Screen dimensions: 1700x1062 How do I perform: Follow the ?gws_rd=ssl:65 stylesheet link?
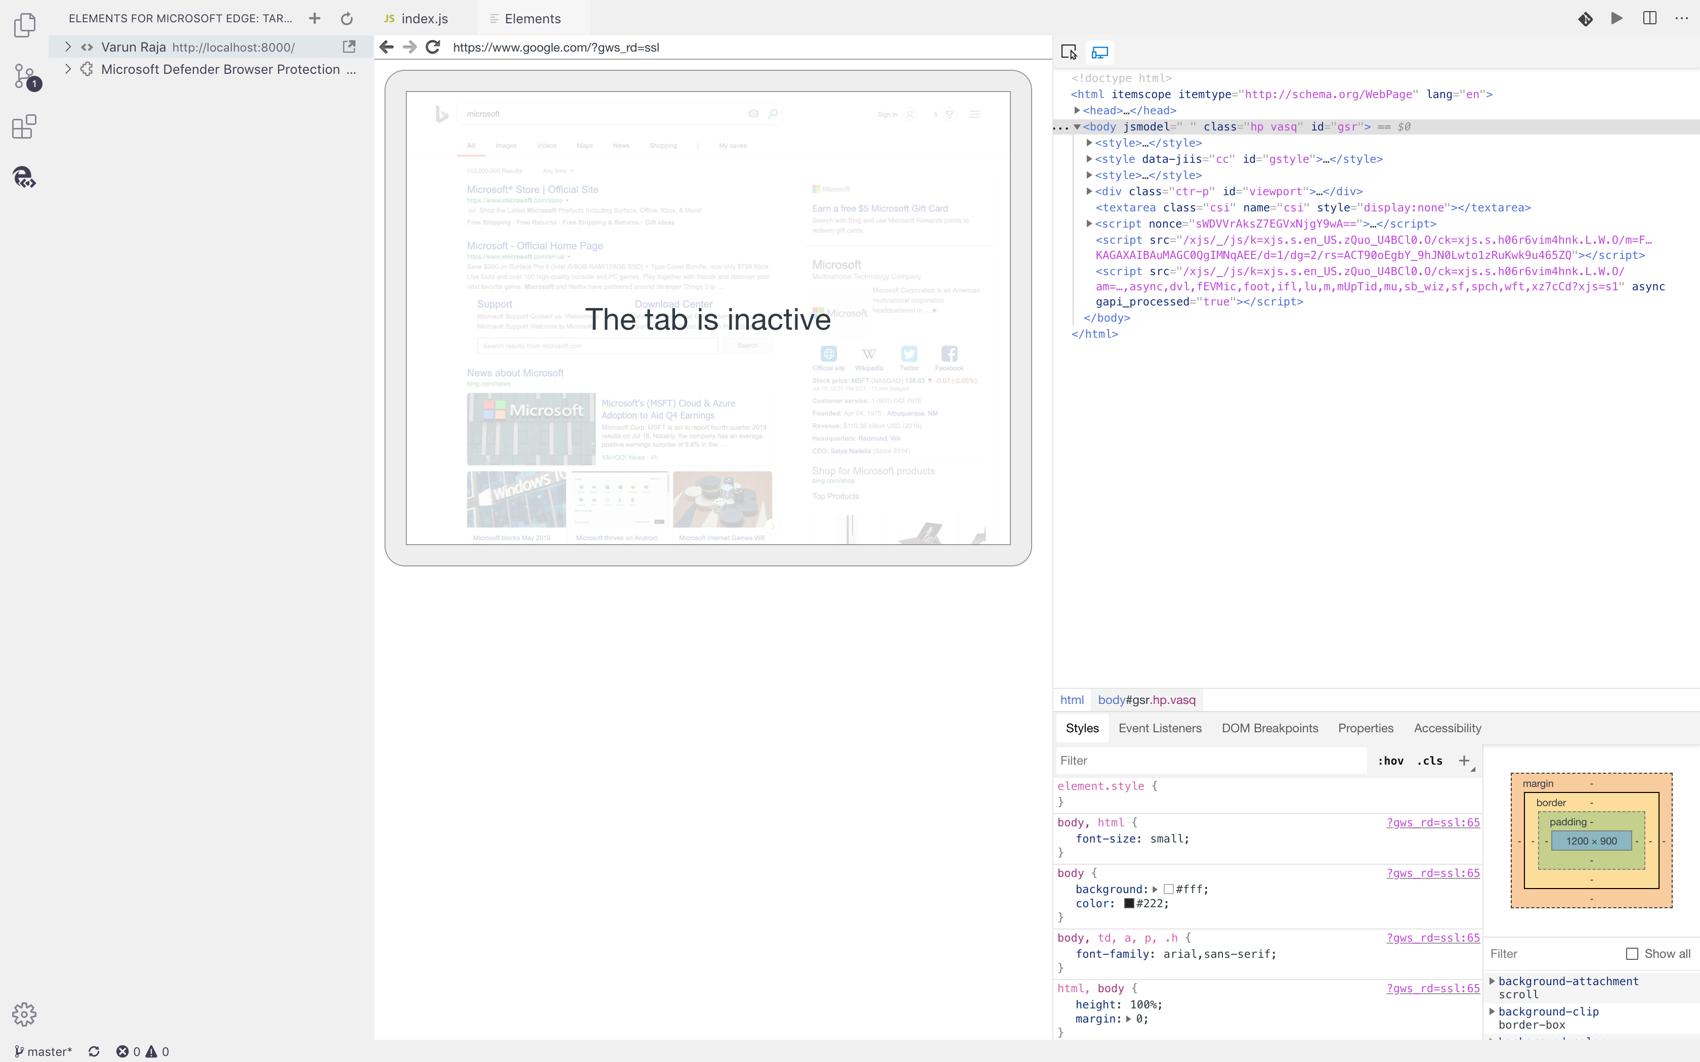point(1433,822)
